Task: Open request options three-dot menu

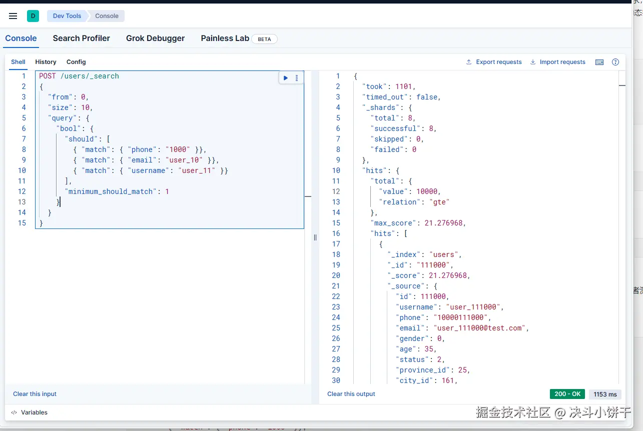Action: (297, 78)
